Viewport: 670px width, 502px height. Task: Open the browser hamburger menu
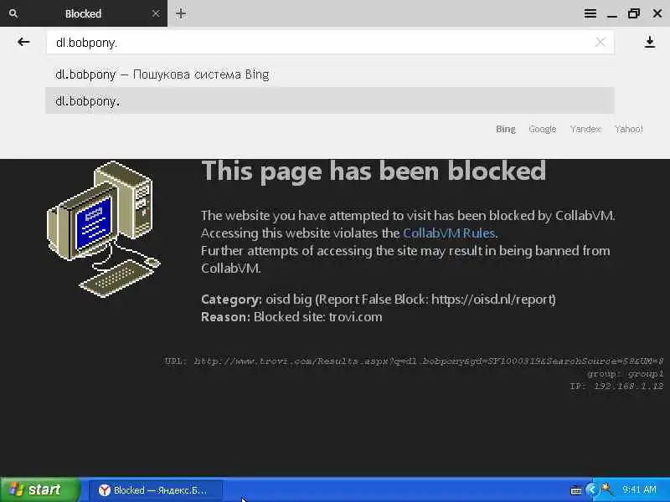click(x=590, y=13)
